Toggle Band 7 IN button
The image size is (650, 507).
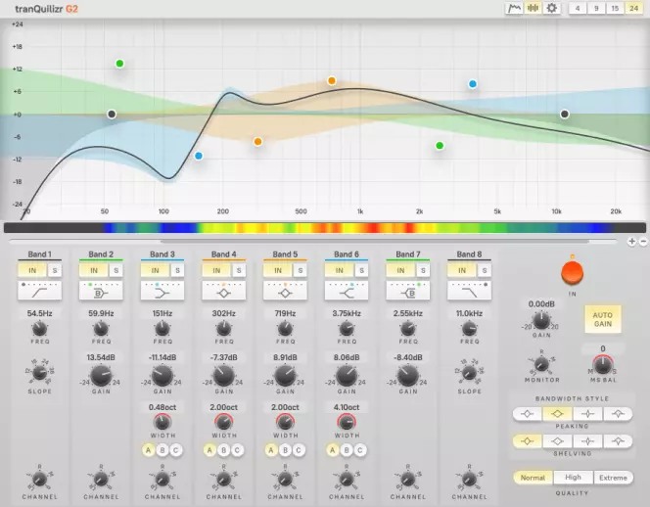coord(400,271)
